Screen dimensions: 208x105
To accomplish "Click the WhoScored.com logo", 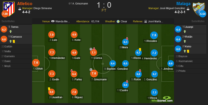I will click(162, 99).
